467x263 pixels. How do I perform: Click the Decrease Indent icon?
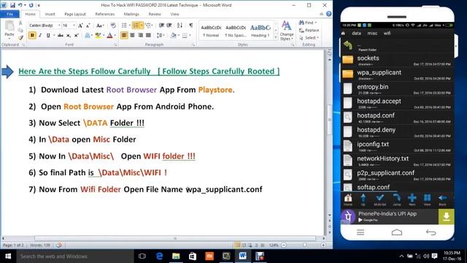click(x=161, y=26)
